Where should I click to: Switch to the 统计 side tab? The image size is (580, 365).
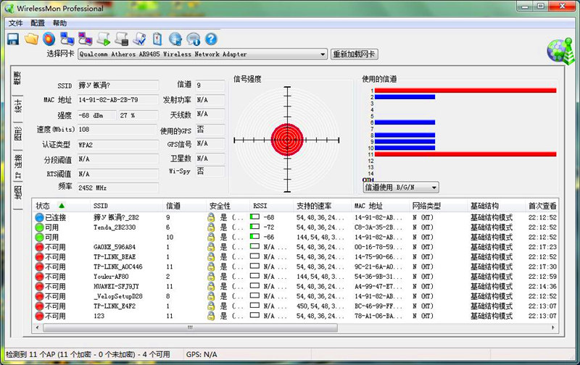17,106
